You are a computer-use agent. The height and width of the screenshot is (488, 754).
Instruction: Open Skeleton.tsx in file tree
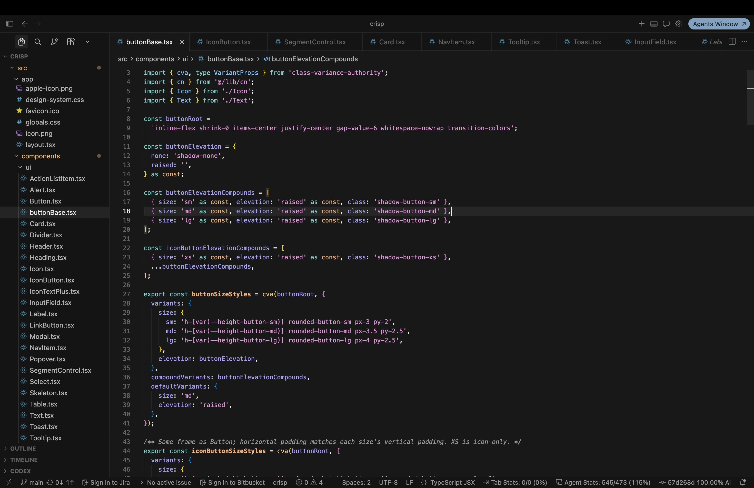54,393
